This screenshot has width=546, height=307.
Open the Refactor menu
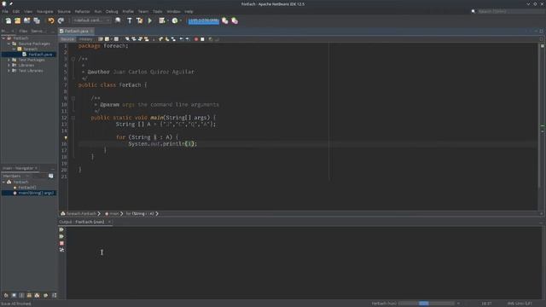82,11
